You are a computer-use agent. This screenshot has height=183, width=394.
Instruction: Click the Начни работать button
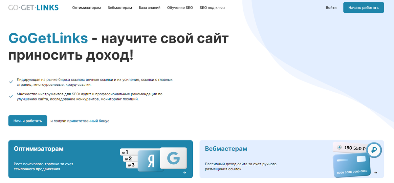point(28,121)
